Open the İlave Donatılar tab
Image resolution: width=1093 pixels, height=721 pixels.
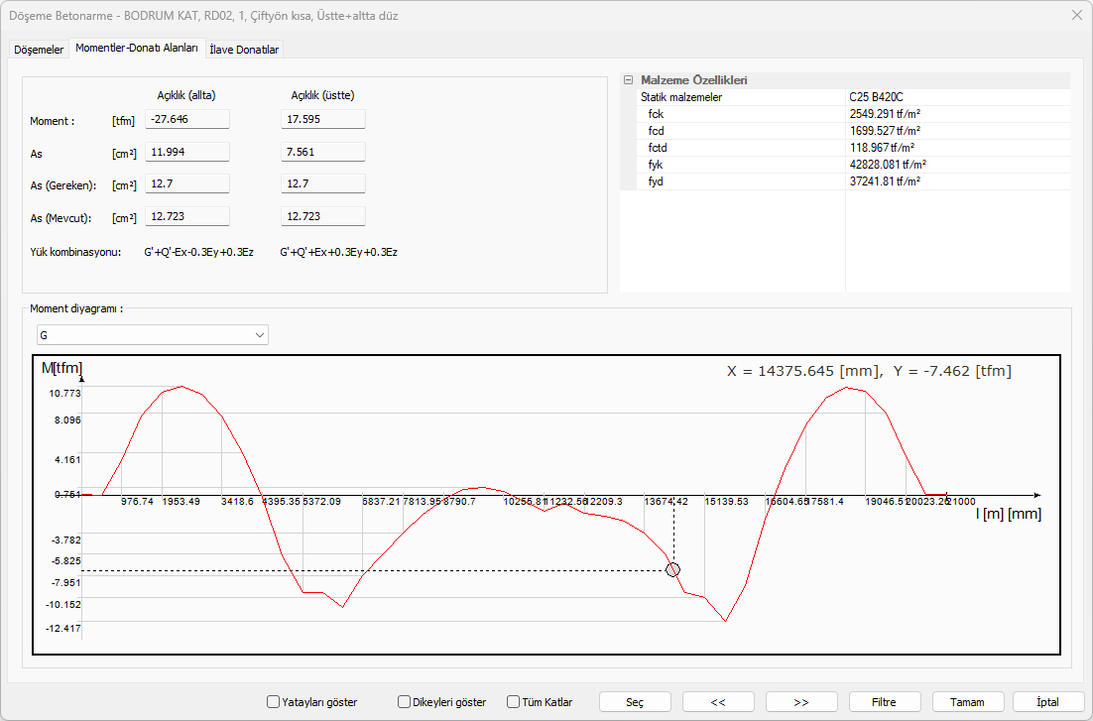(244, 49)
